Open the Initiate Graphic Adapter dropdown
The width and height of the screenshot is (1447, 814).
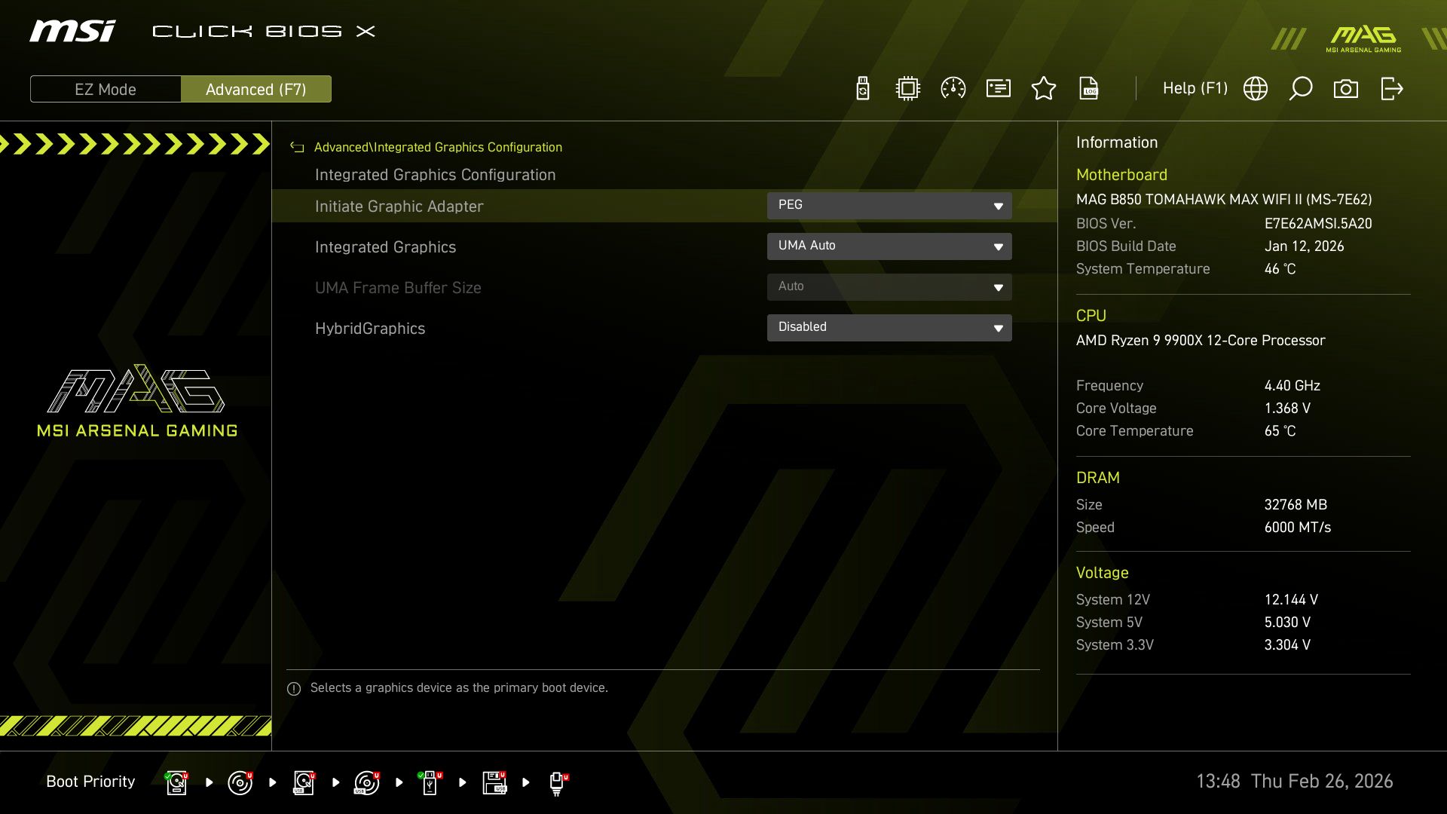(889, 205)
